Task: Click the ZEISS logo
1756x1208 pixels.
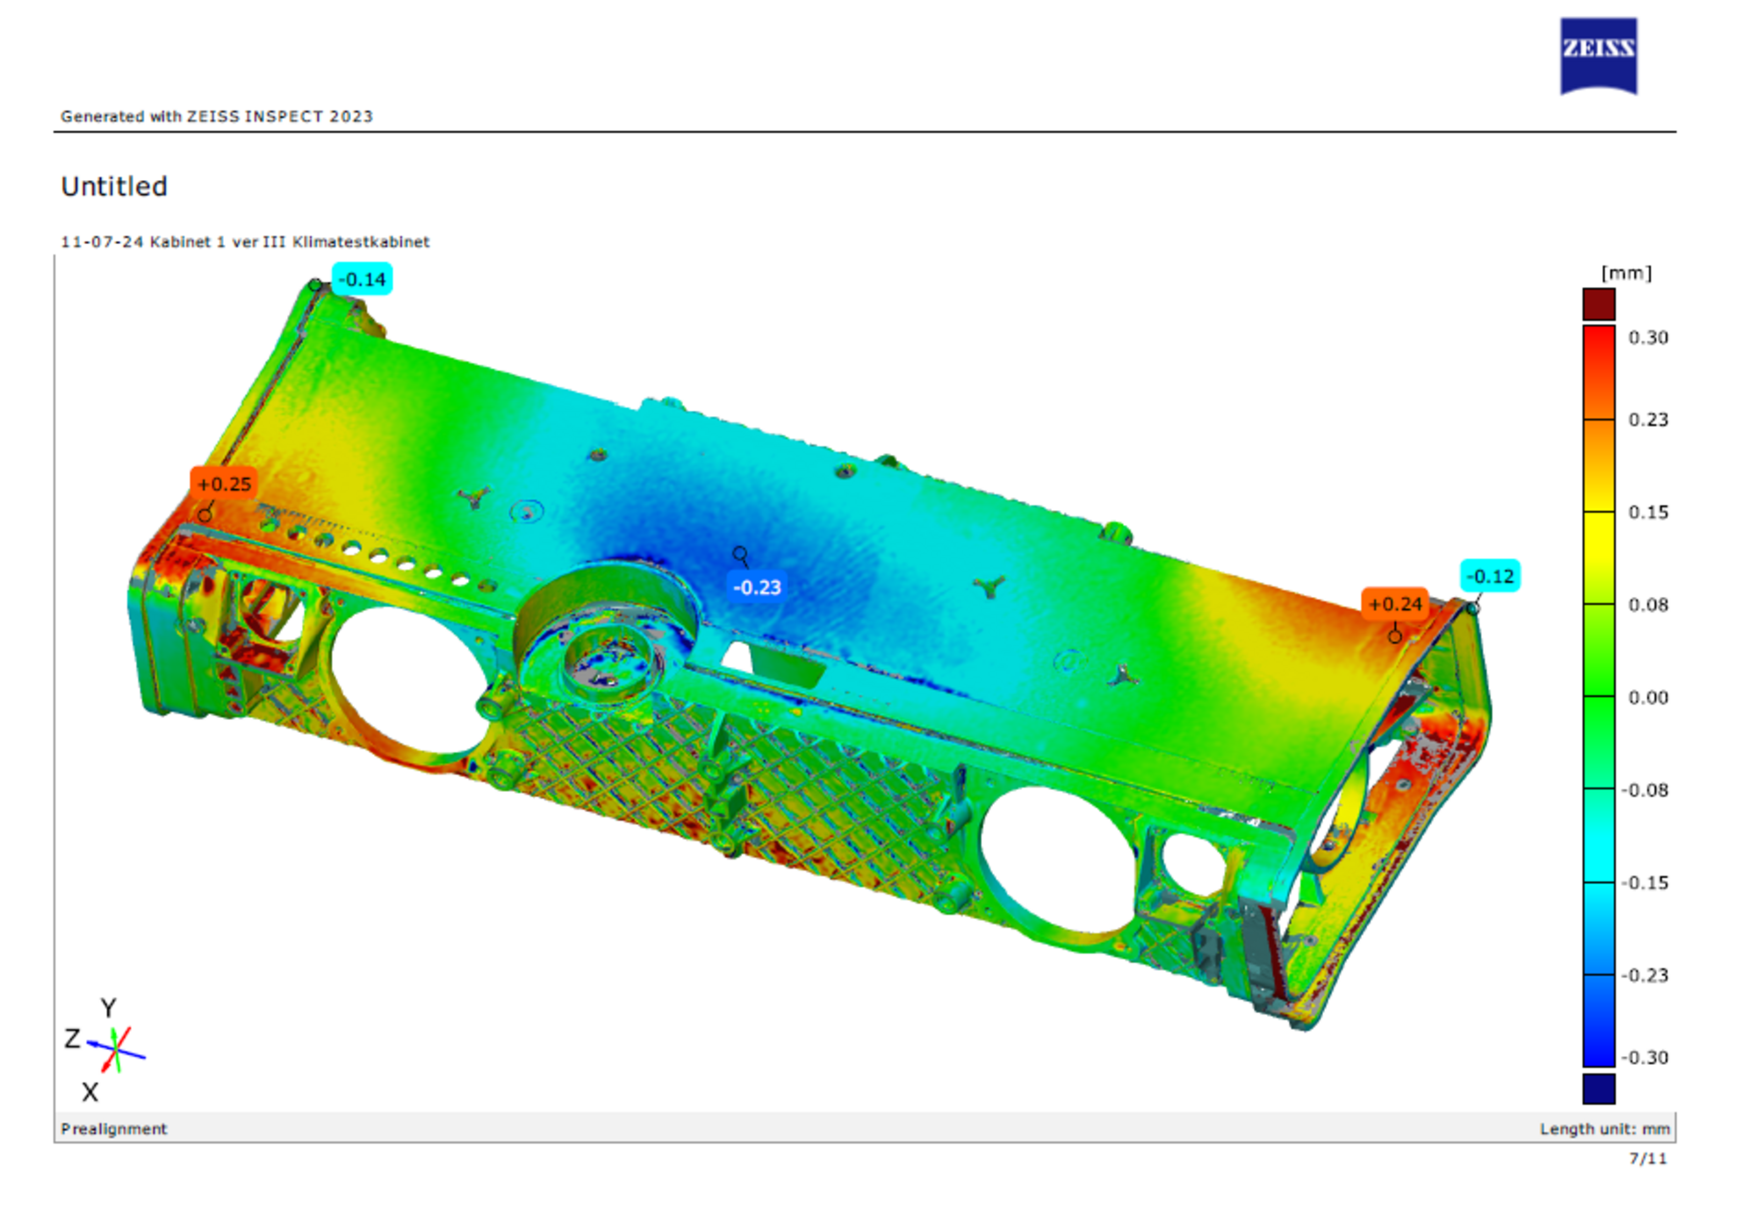Action: pyautogui.click(x=1598, y=55)
